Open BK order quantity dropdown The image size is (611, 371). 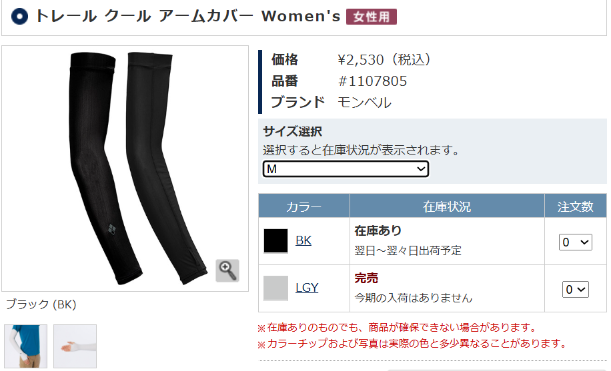pyautogui.click(x=575, y=242)
